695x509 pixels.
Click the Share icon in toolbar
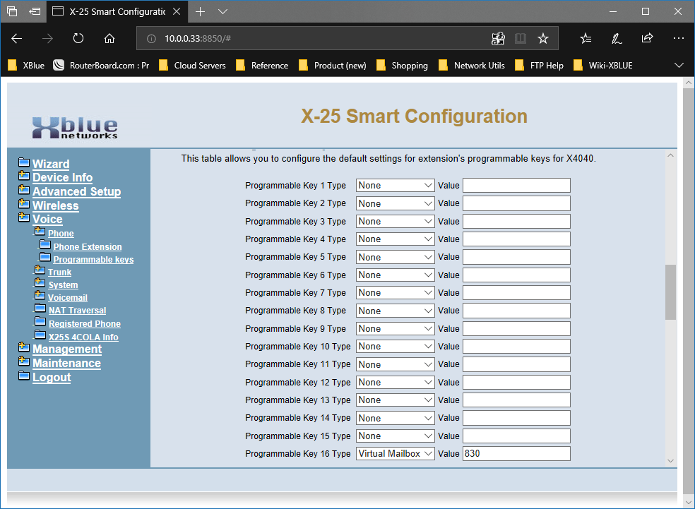click(x=647, y=38)
